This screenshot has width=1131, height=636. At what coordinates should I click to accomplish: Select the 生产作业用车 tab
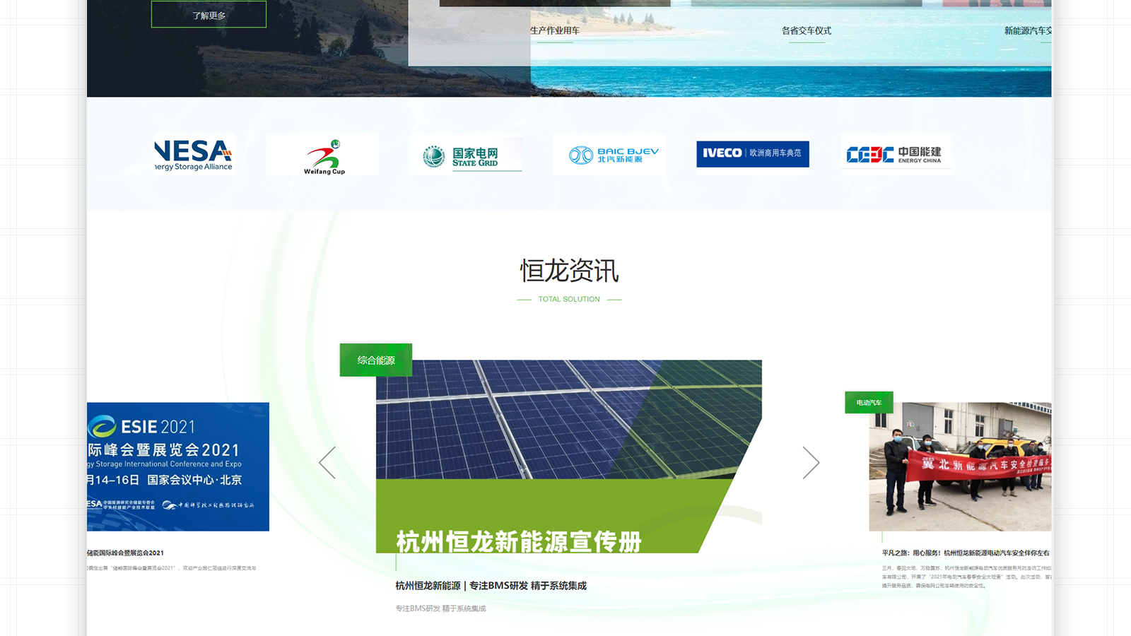point(555,30)
